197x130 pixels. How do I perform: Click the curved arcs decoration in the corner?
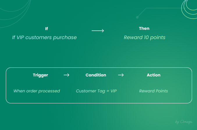pyautogui.click(x=15, y=13)
